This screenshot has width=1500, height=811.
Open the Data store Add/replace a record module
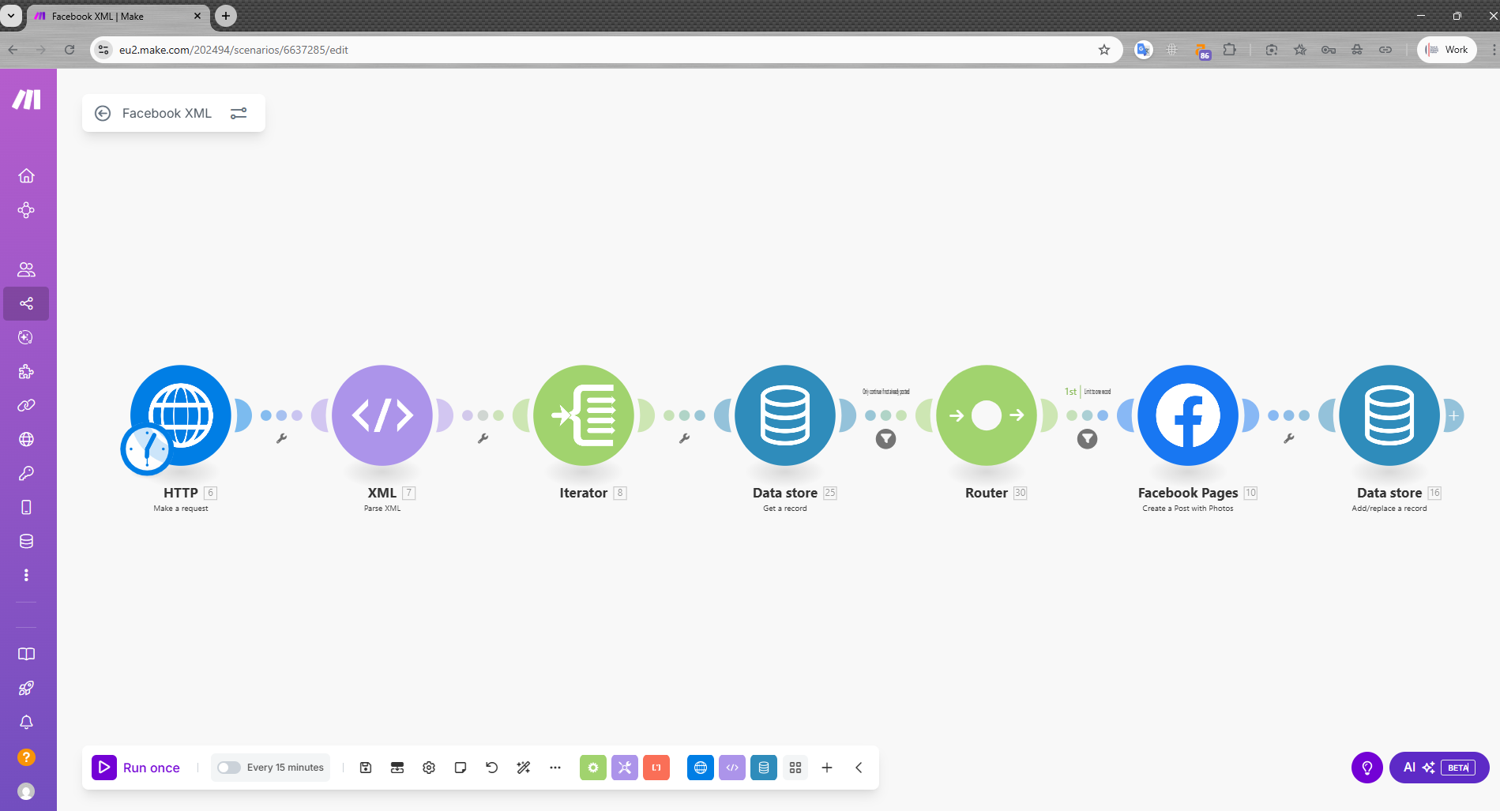point(1389,415)
